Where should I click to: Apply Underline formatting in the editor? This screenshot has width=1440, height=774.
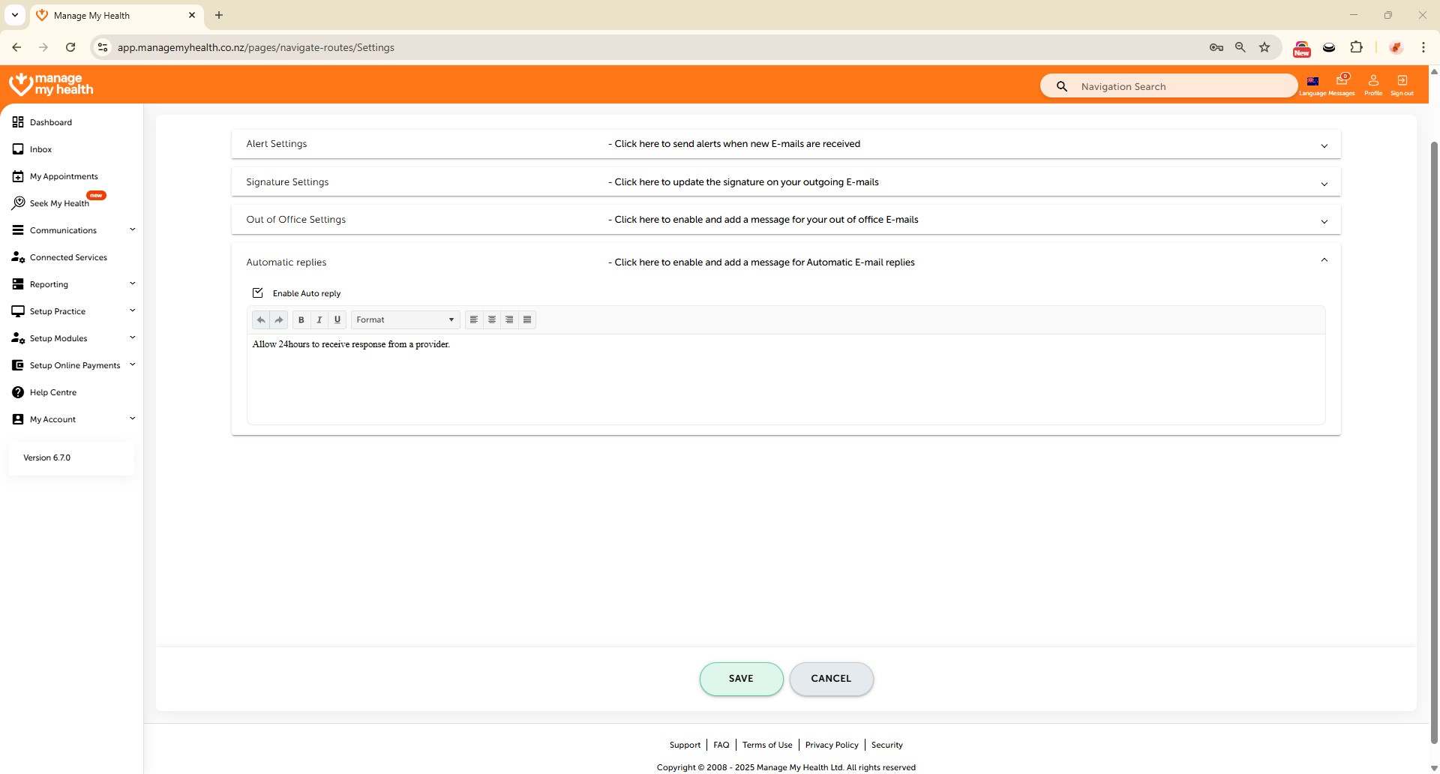[337, 319]
